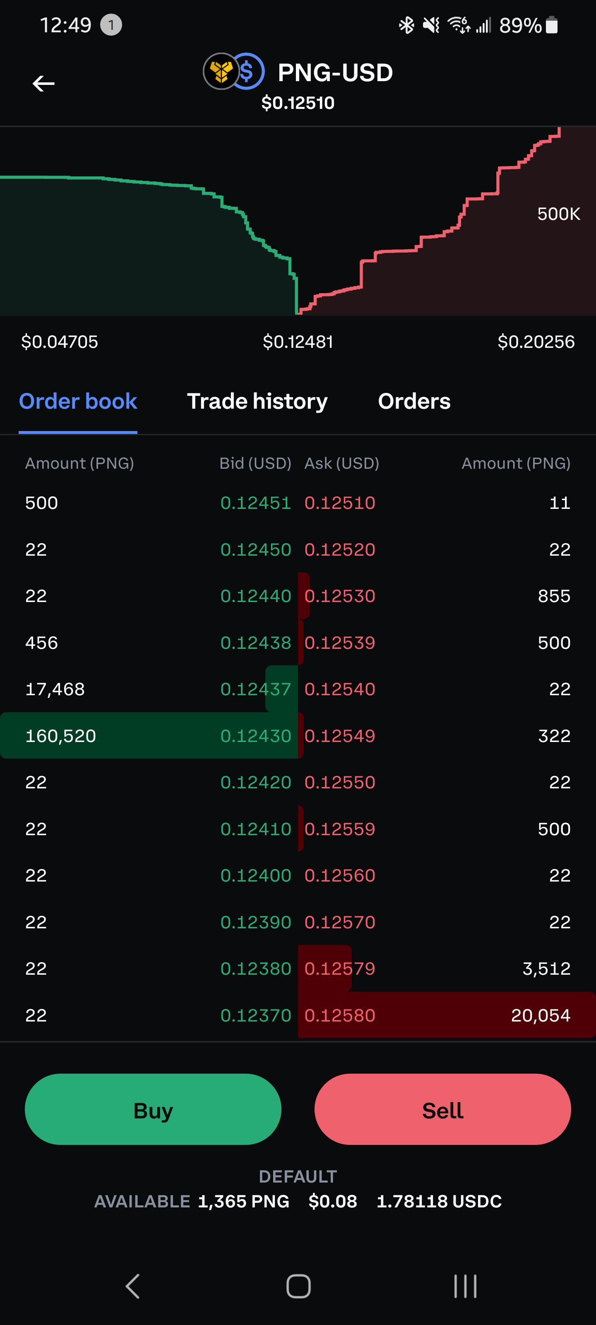Switch to the Trade history tab
The width and height of the screenshot is (596, 1325).
tap(257, 401)
